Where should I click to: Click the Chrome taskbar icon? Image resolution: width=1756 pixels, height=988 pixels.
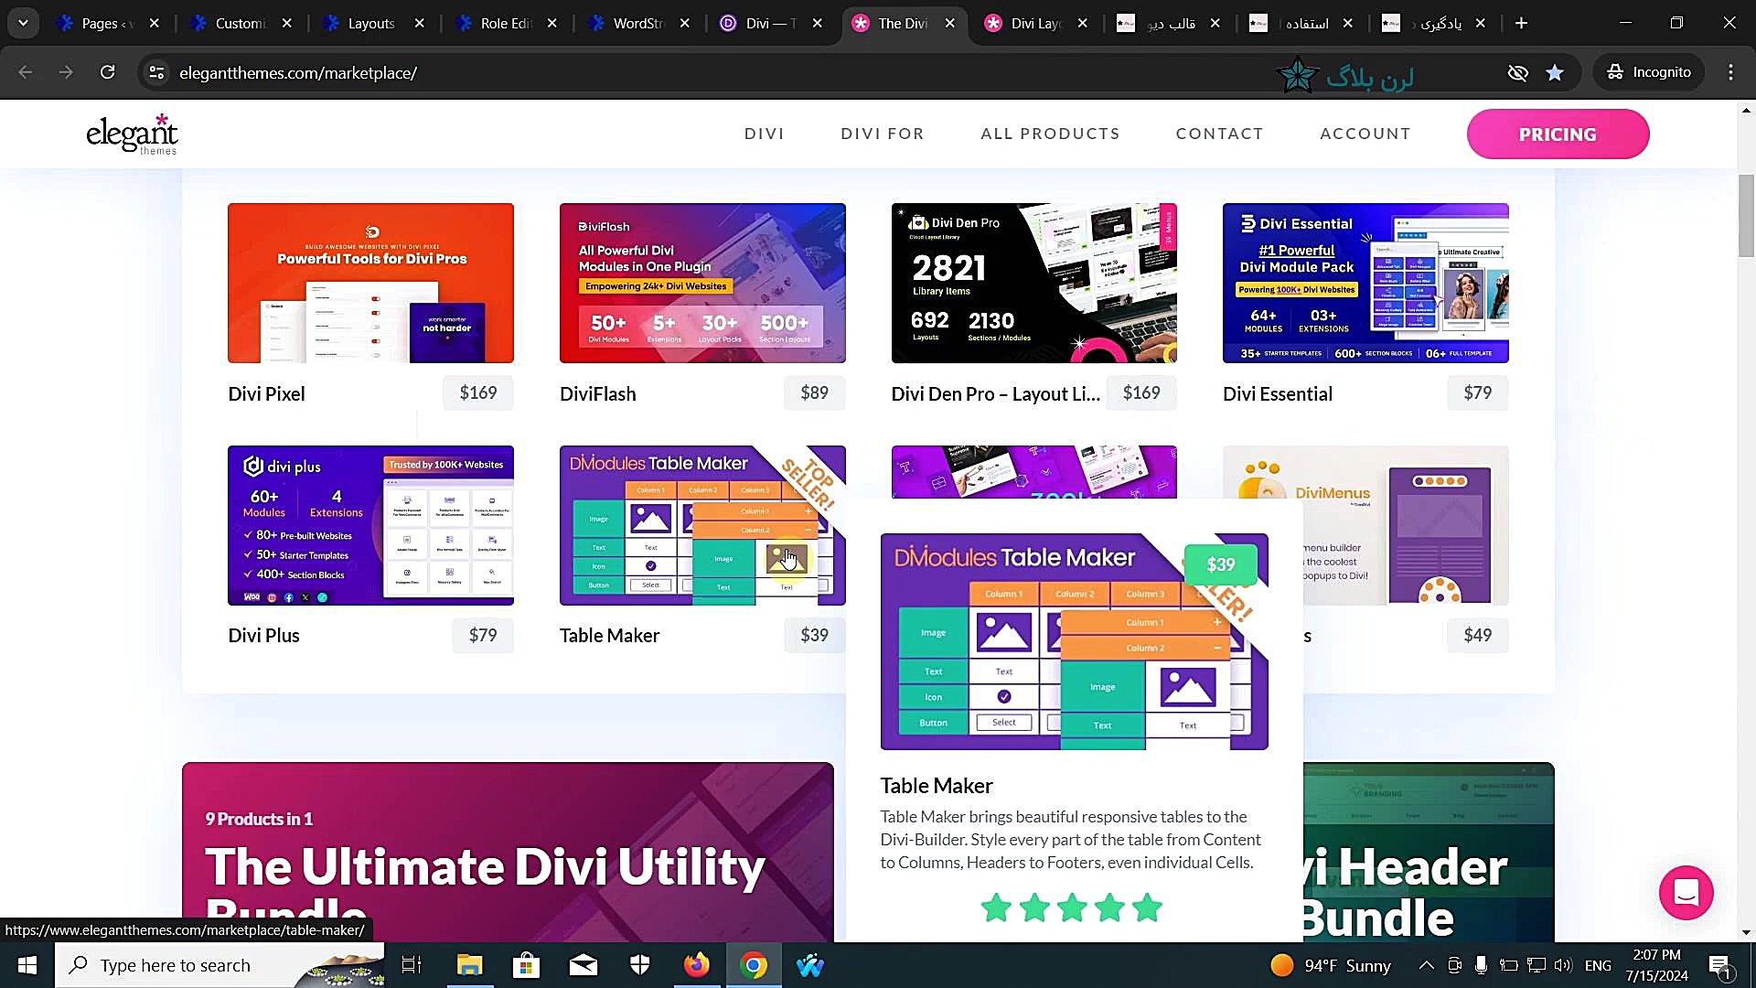click(754, 965)
